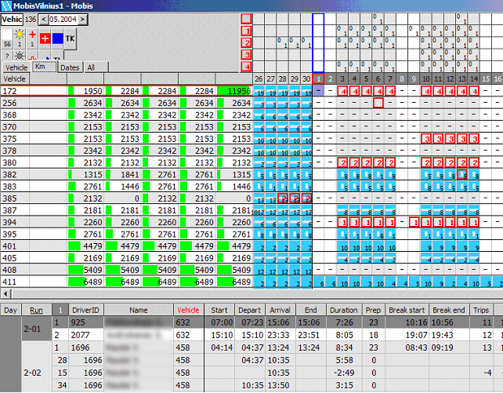Click the Run column header link

(36, 310)
